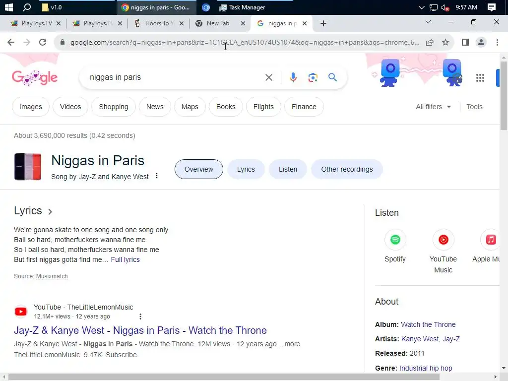Open the notification center icon
The width and height of the screenshot is (508, 381).
(x=492, y=7)
